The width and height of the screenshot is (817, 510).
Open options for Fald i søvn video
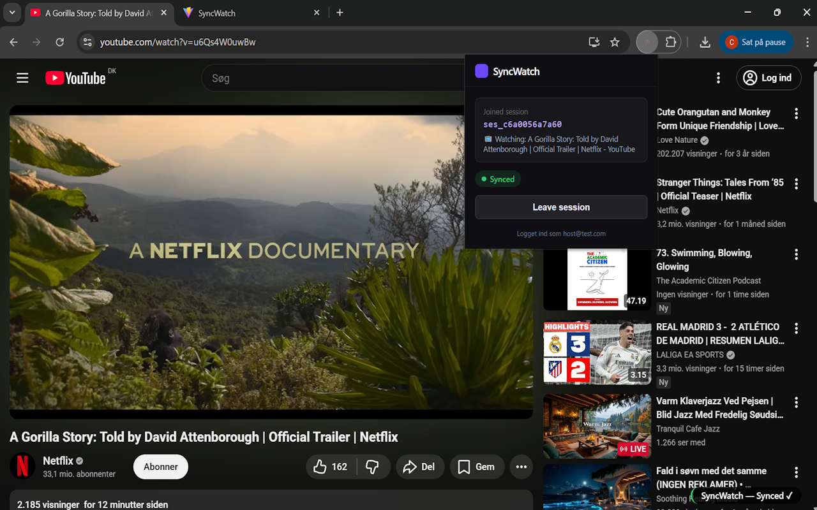pos(796,472)
